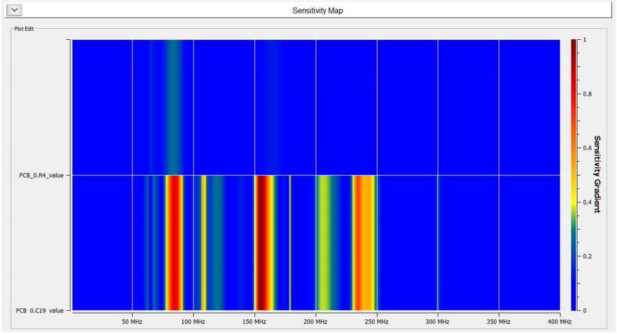
Task: Click the 250 MHz axis label
Action: [376, 321]
